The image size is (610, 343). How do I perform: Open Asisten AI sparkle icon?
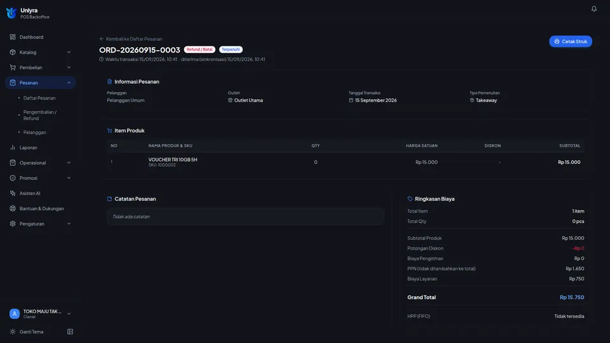13,193
